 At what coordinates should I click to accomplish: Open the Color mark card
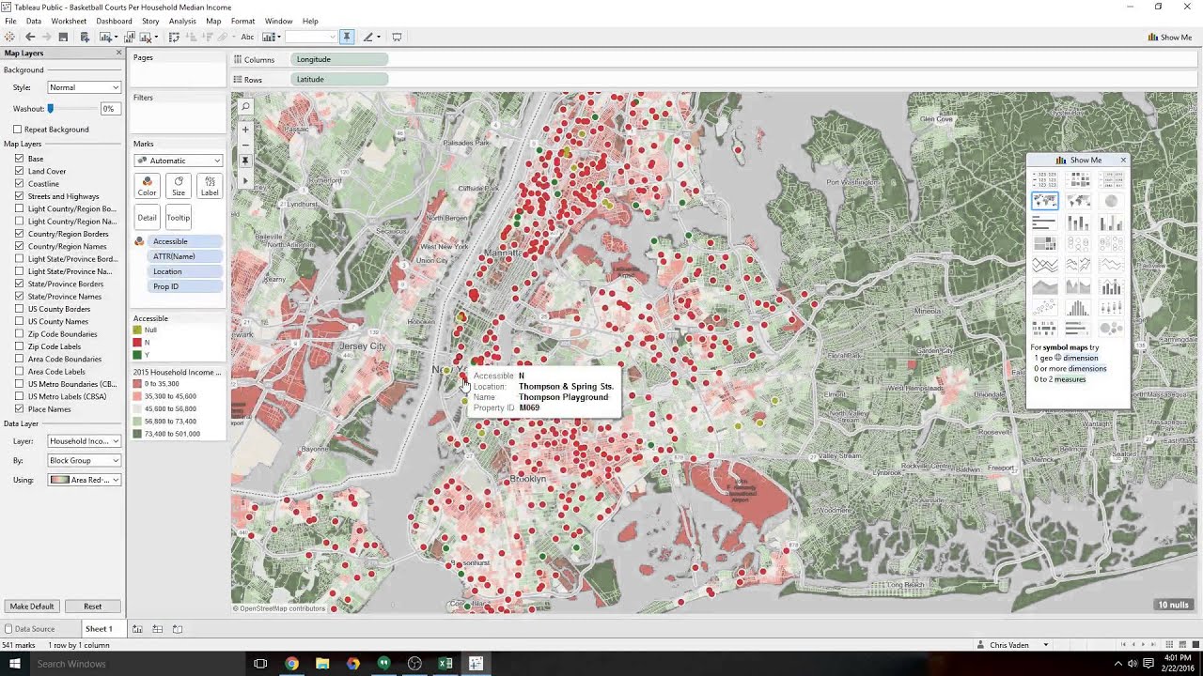pyautogui.click(x=147, y=186)
